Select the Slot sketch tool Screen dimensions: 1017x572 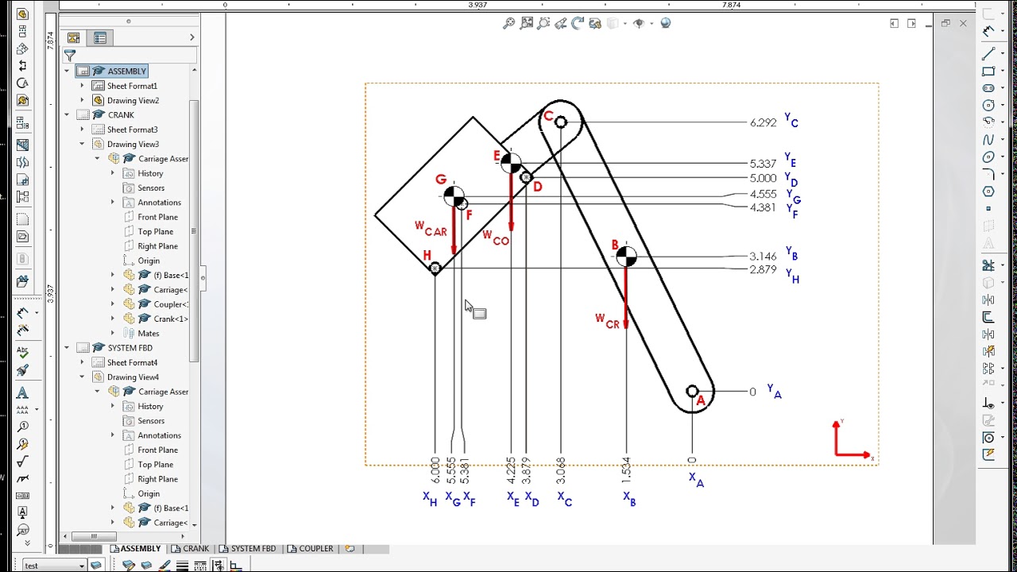[988, 88]
